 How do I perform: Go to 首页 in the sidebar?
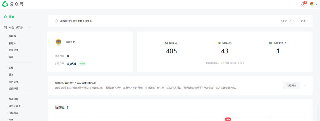point(12,17)
